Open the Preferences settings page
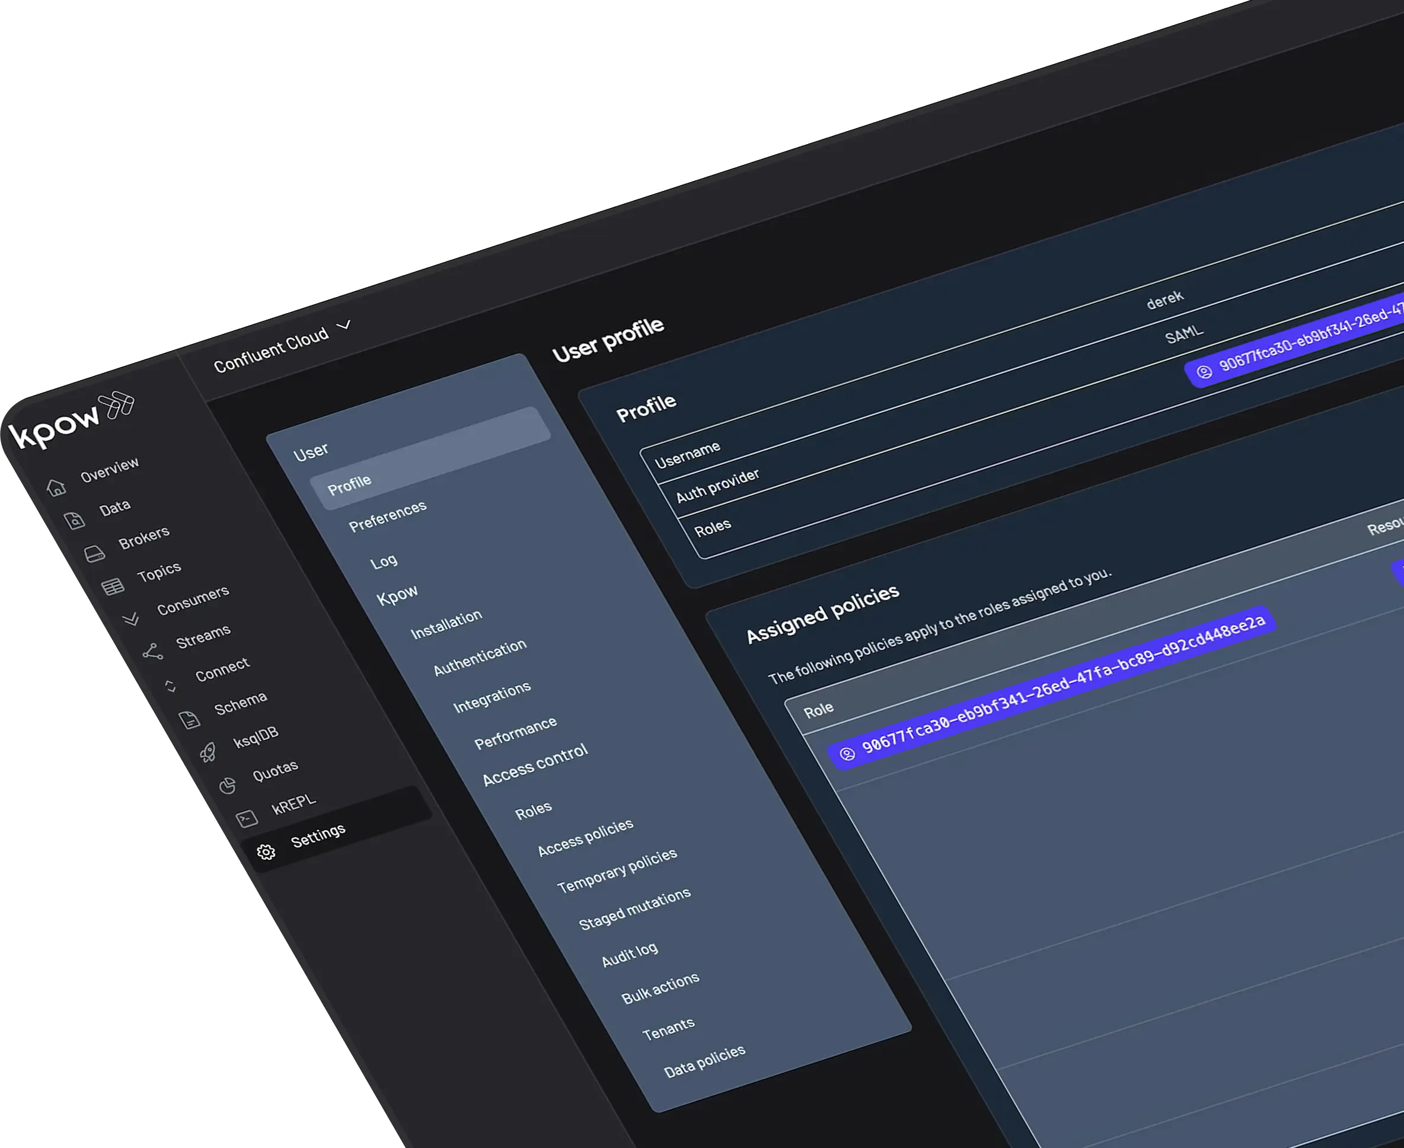 tap(388, 516)
